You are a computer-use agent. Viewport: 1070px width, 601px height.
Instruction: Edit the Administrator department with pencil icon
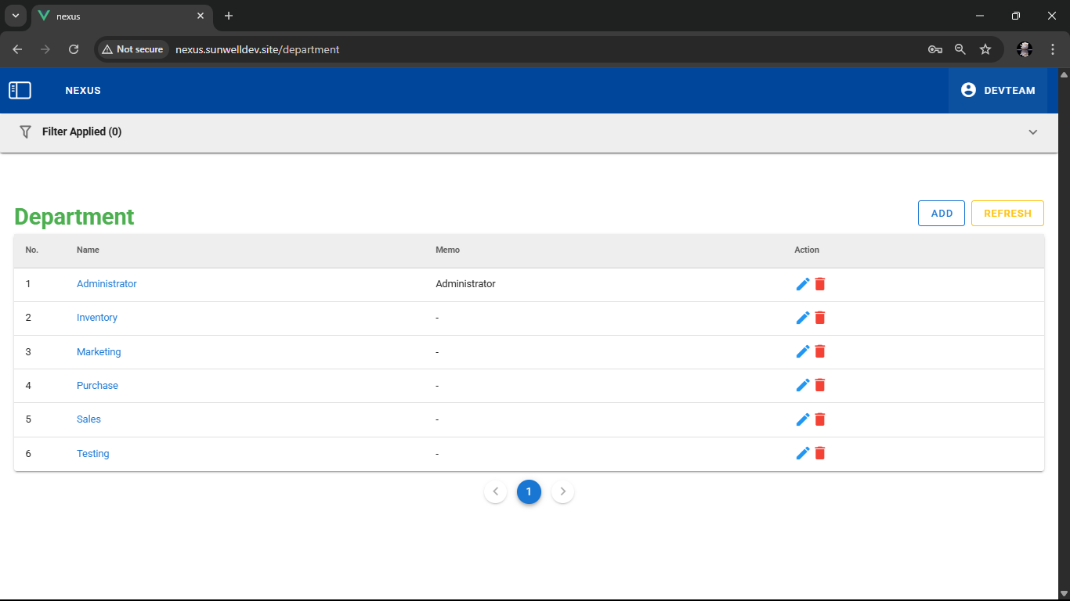tap(802, 284)
